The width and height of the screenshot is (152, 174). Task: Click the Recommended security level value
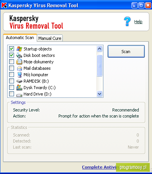point(125,110)
